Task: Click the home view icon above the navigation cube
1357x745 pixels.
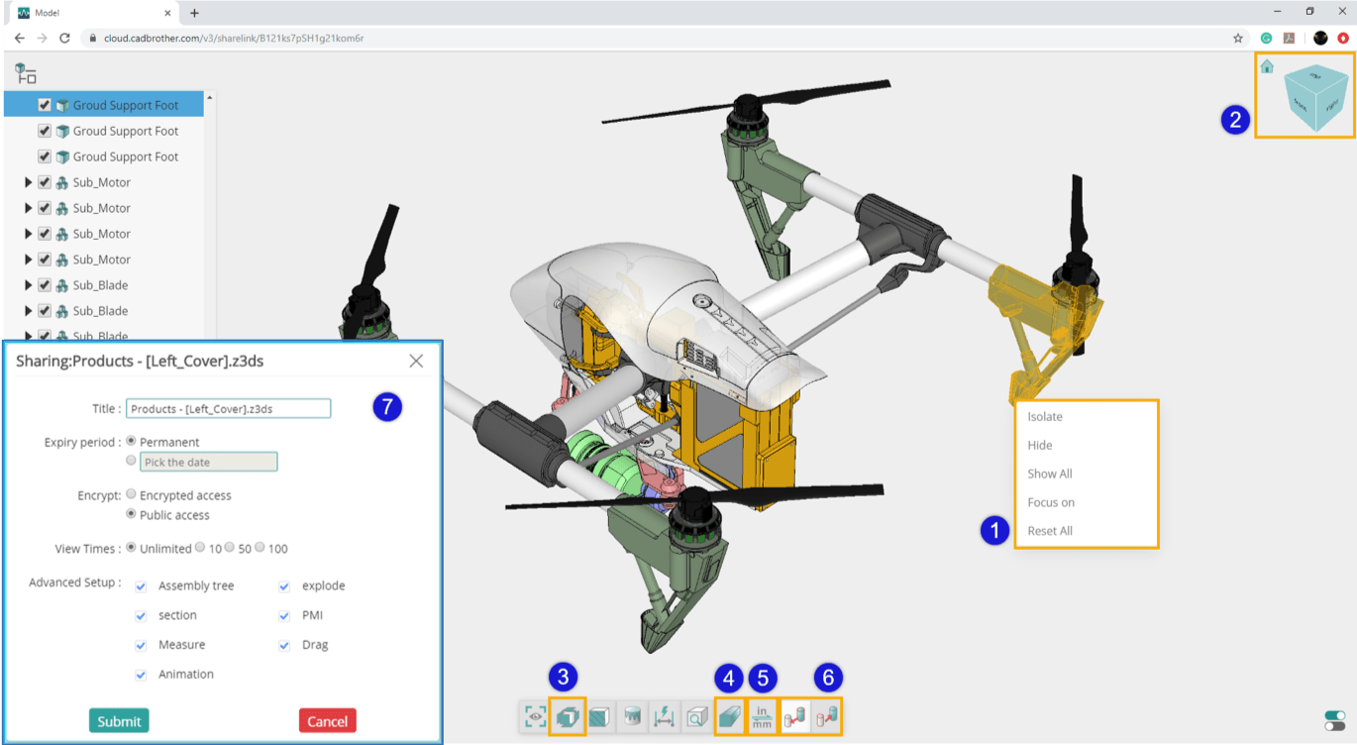Action: (x=1267, y=64)
